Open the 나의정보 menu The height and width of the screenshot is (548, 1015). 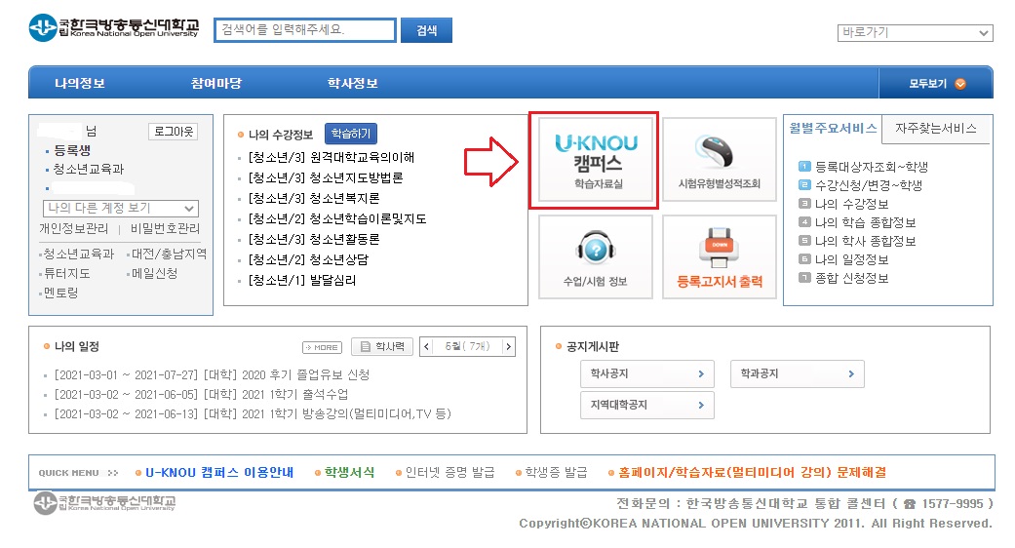coord(80,84)
